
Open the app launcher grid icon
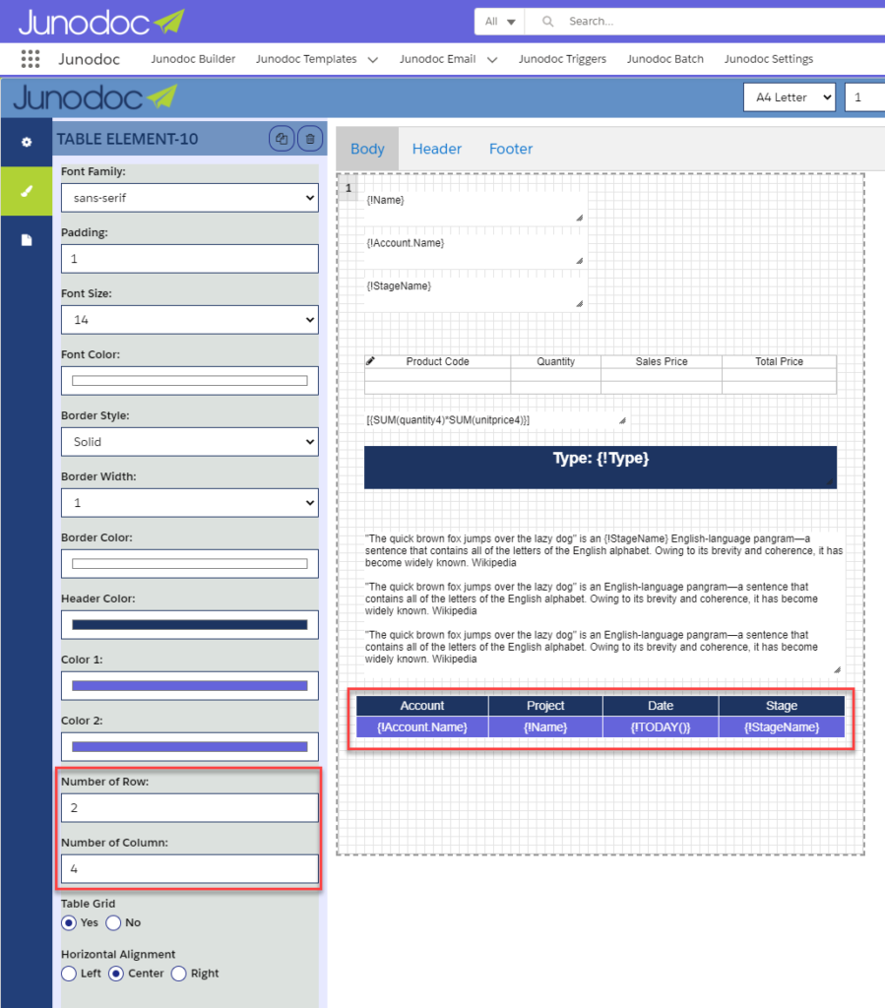pos(31,59)
